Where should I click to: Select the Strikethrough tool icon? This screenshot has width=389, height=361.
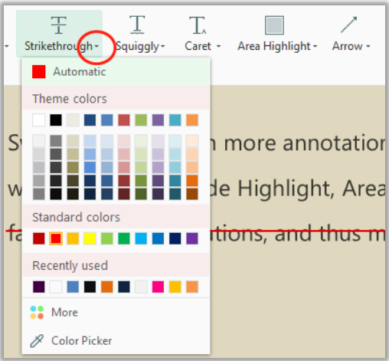click(59, 25)
